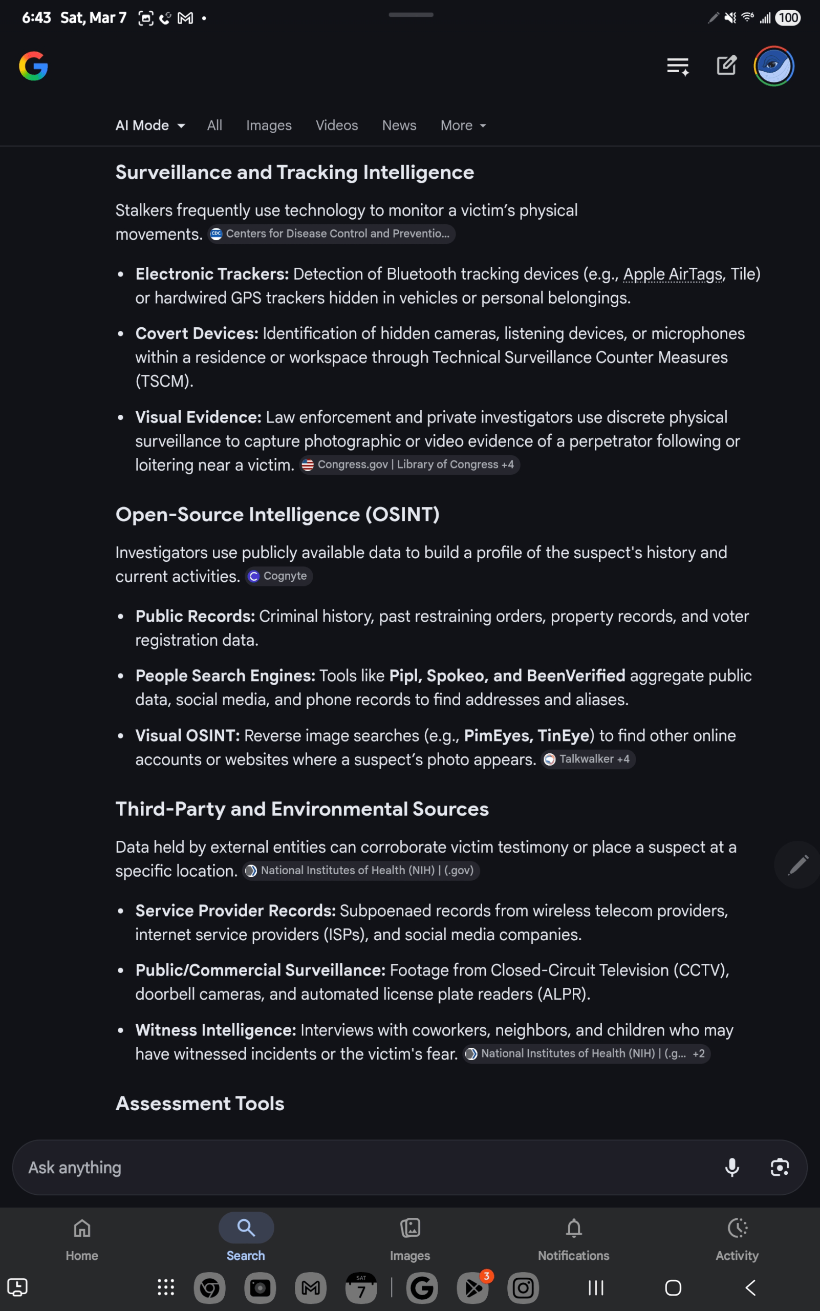Open your Google account profile avatar

pos(773,66)
